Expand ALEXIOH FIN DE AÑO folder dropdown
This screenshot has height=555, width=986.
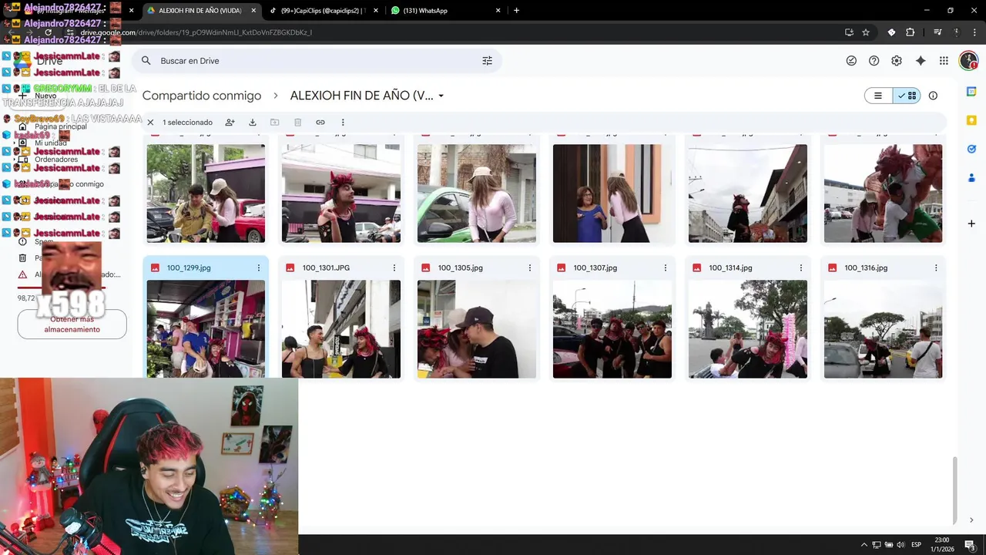coord(441,96)
